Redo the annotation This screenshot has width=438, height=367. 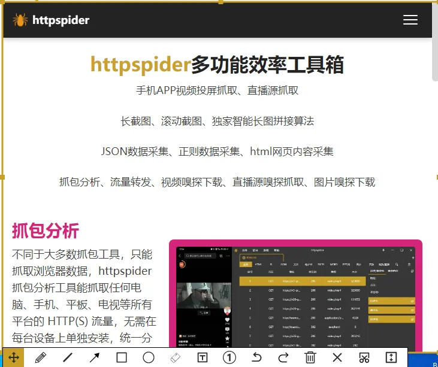[x=283, y=357]
